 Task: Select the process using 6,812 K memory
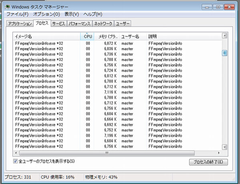[x=117, y=76]
